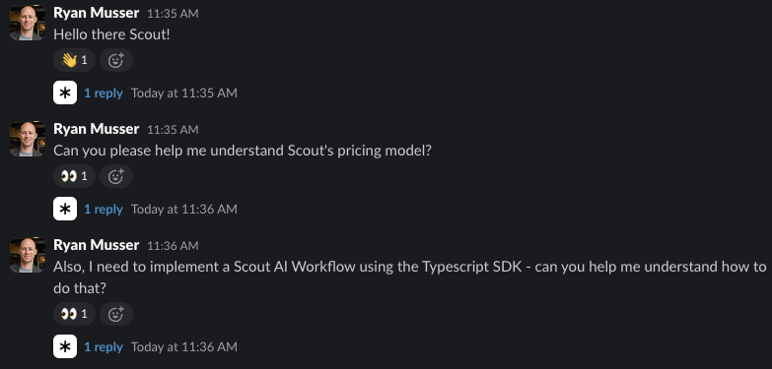
Task: Click the 11:36 AM timestamp beside Ryan Musser
Action: [173, 246]
